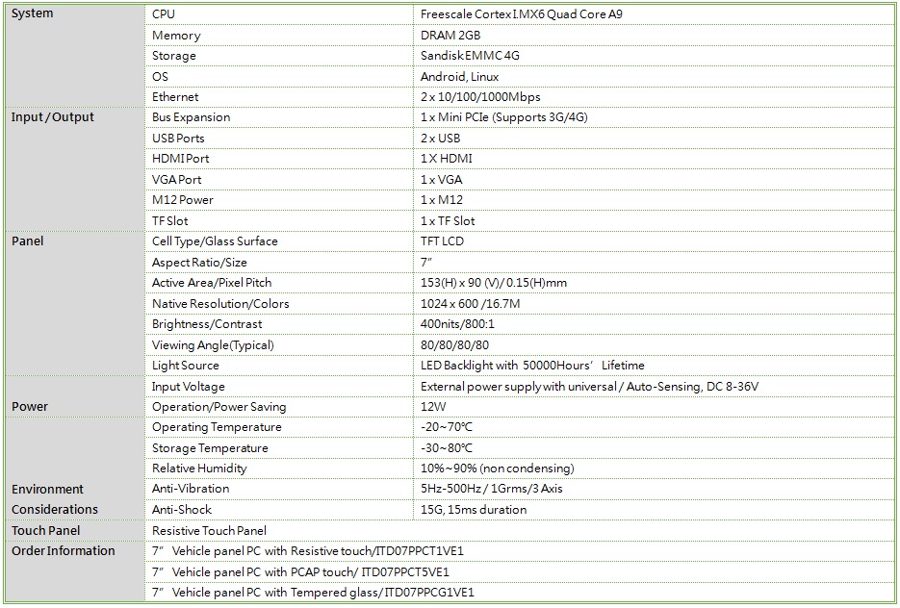
Task: Click '5Hz-500Hz / 1Grms/3 Axis' value
Action: pyautogui.click(x=491, y=489)
